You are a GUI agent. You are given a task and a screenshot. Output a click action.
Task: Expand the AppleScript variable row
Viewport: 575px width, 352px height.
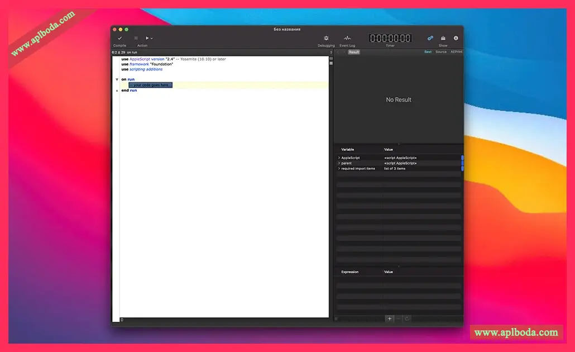(339, 158)
